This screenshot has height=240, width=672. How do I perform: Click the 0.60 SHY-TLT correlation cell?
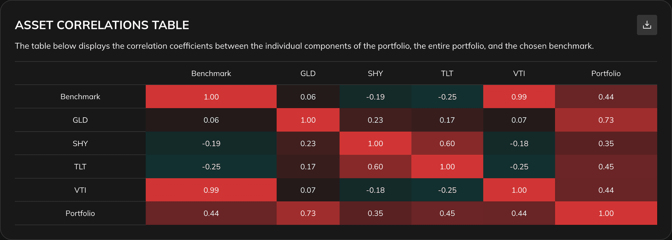click(x=447, y=143)
